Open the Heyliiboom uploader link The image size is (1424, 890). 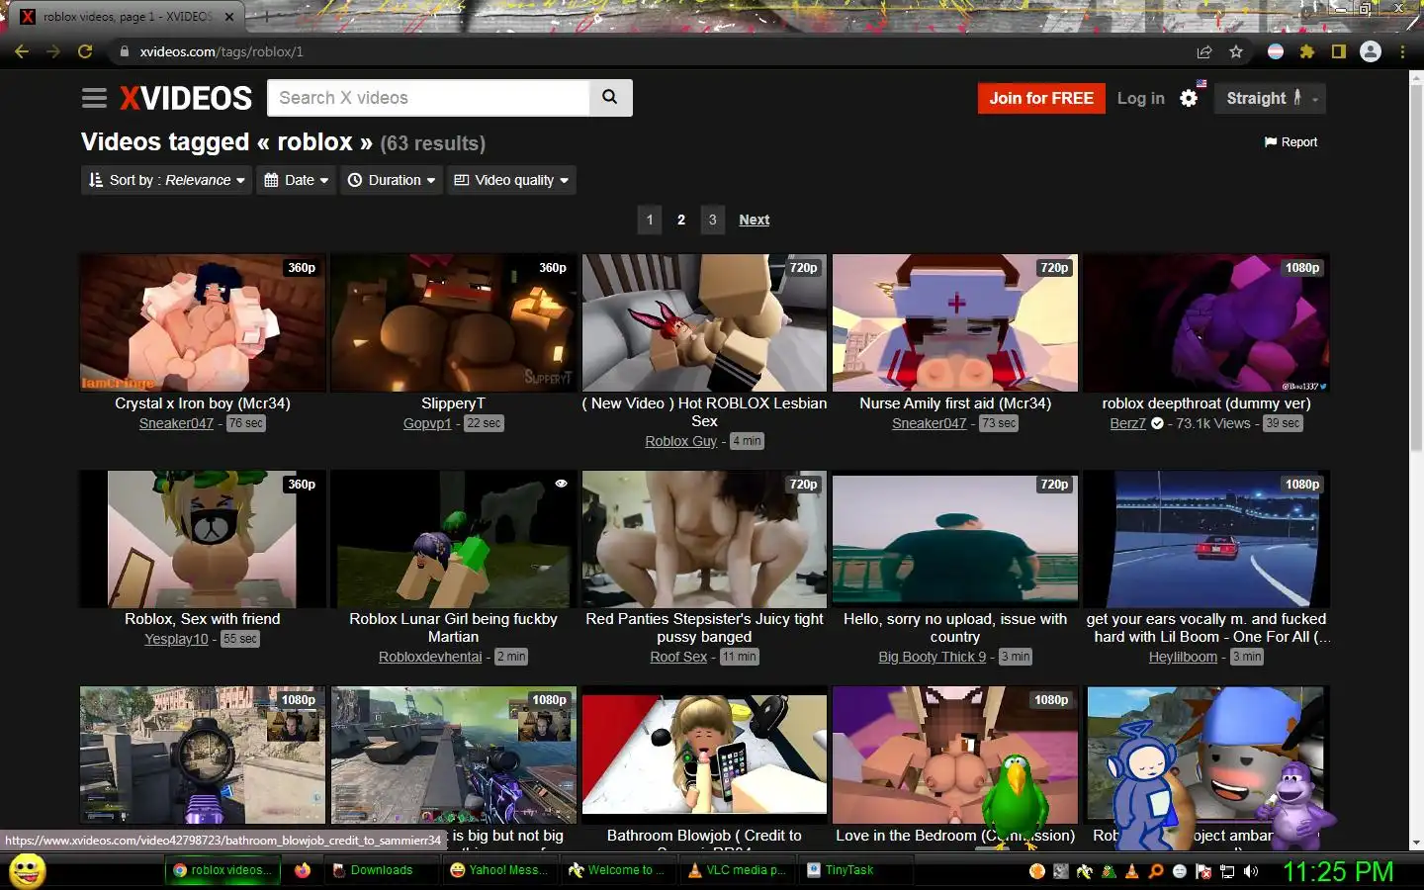1183,657
